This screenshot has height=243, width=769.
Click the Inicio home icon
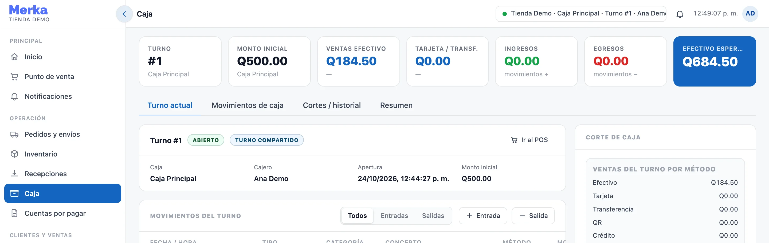(14, 57)
